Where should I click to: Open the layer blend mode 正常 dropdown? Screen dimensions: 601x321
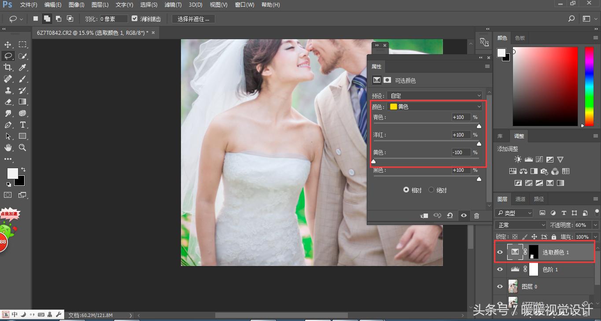click(x=521, y=225)
